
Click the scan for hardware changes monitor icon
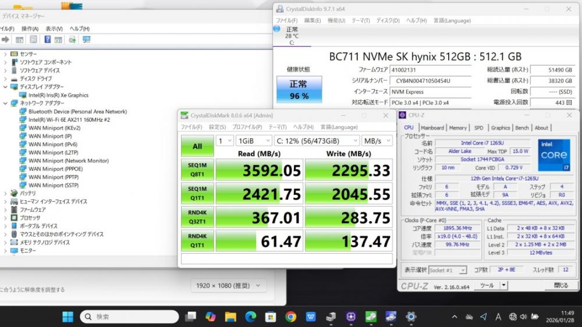pos(86,40)
